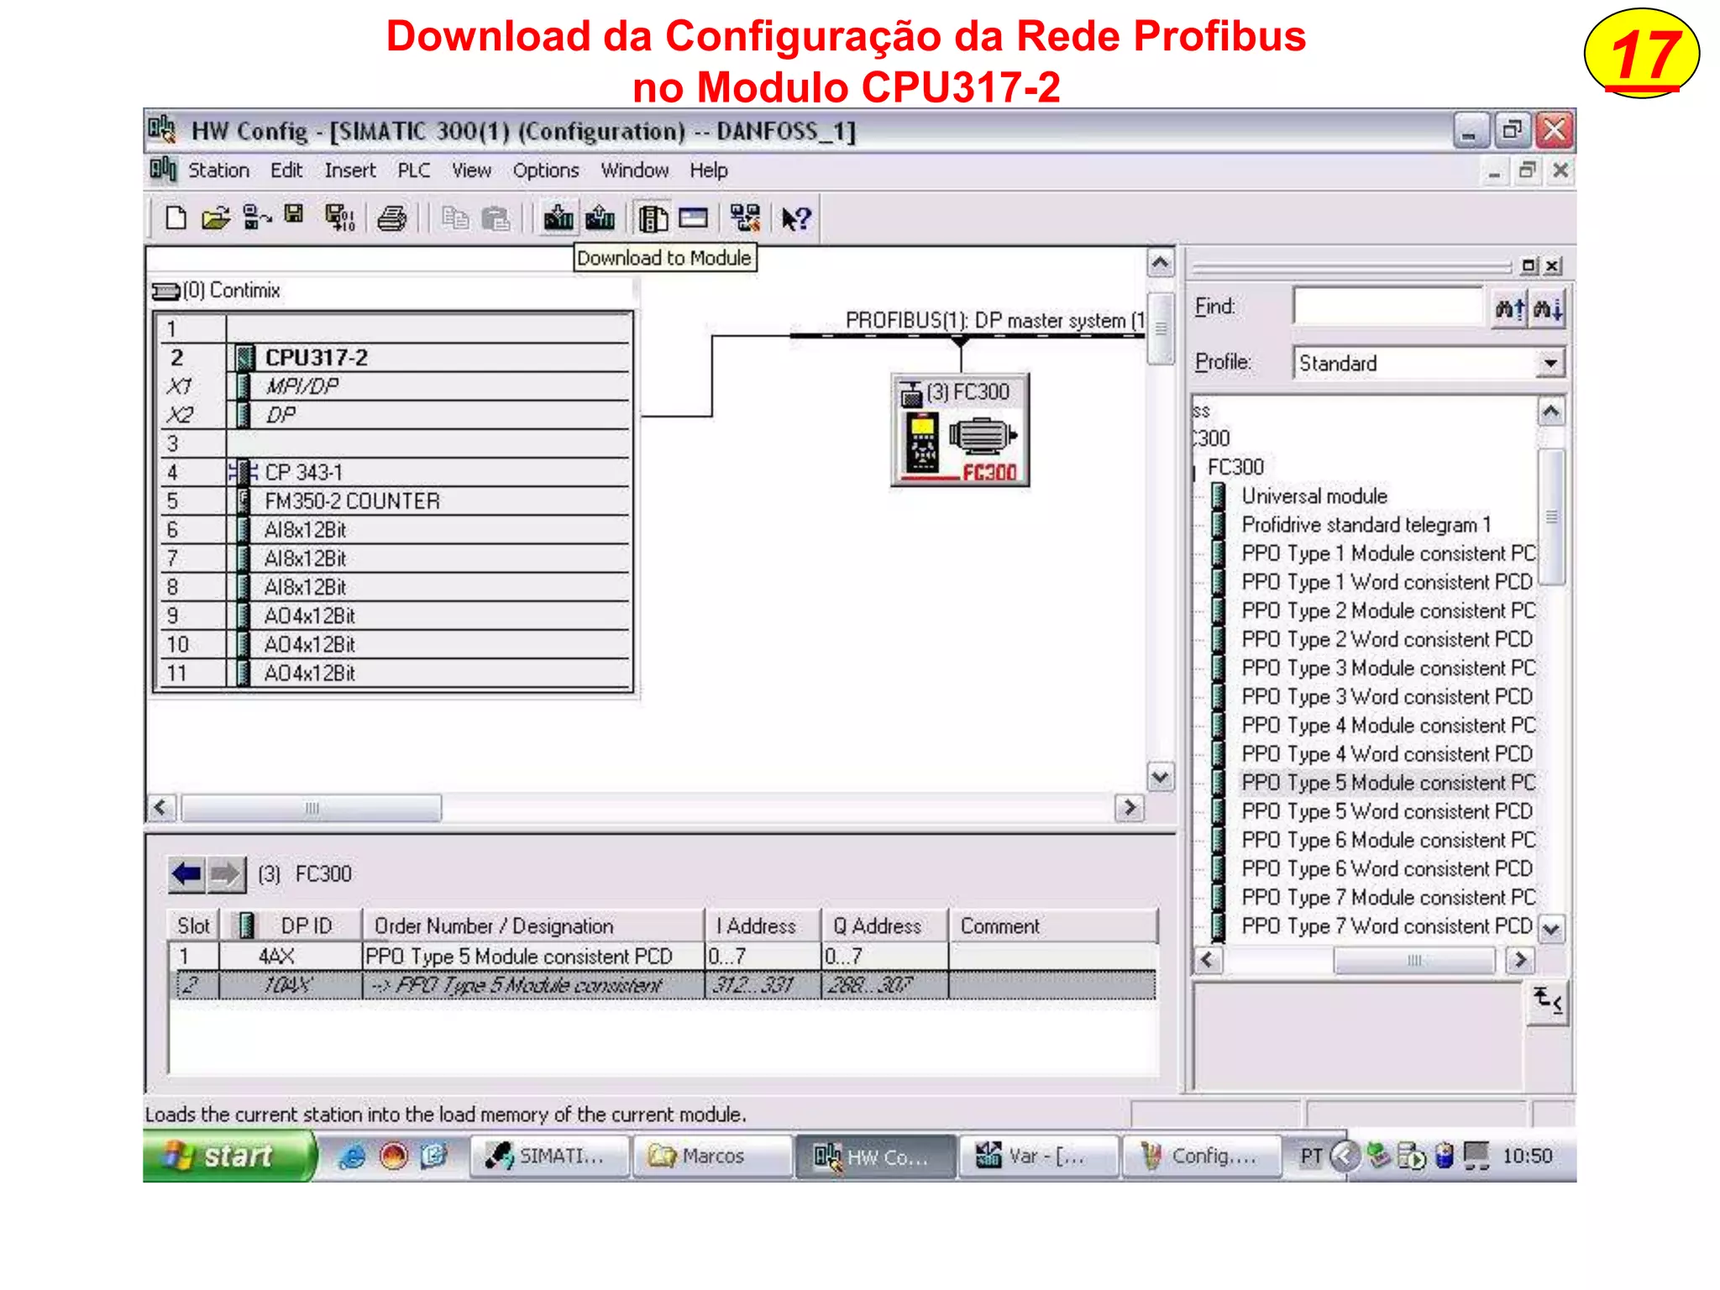Screen dimensions: 1720x1290
Task: Click the Find upward binoculars icon
Action: pos(1509,309)
